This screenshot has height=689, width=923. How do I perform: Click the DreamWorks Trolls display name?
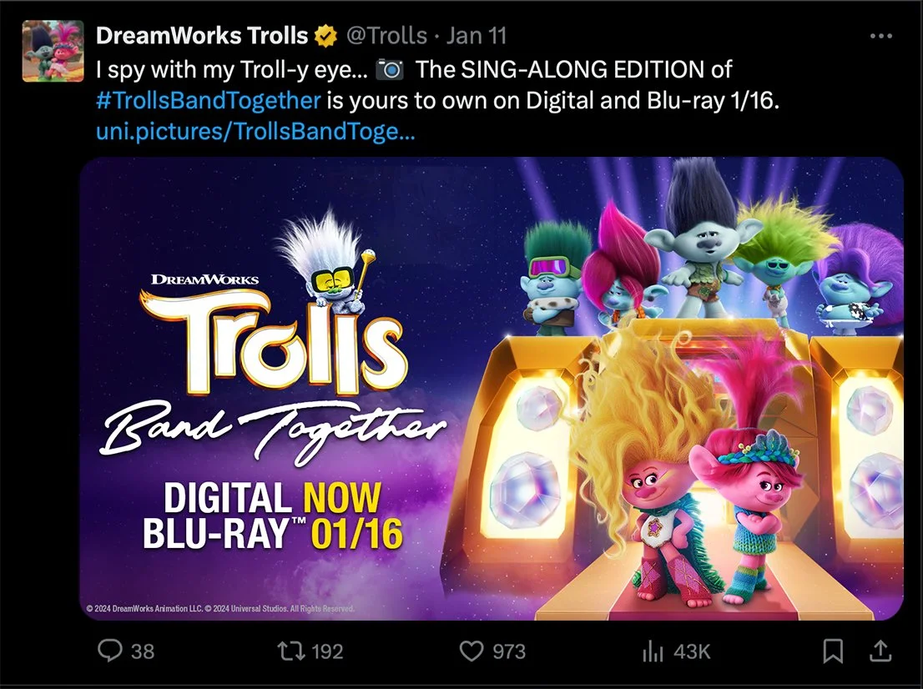[x=202, y=36]
